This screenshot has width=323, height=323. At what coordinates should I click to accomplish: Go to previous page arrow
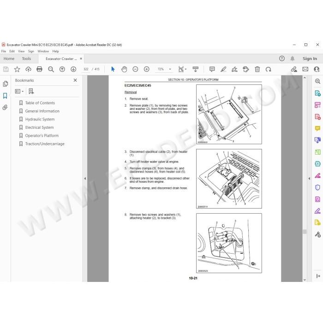62,69
